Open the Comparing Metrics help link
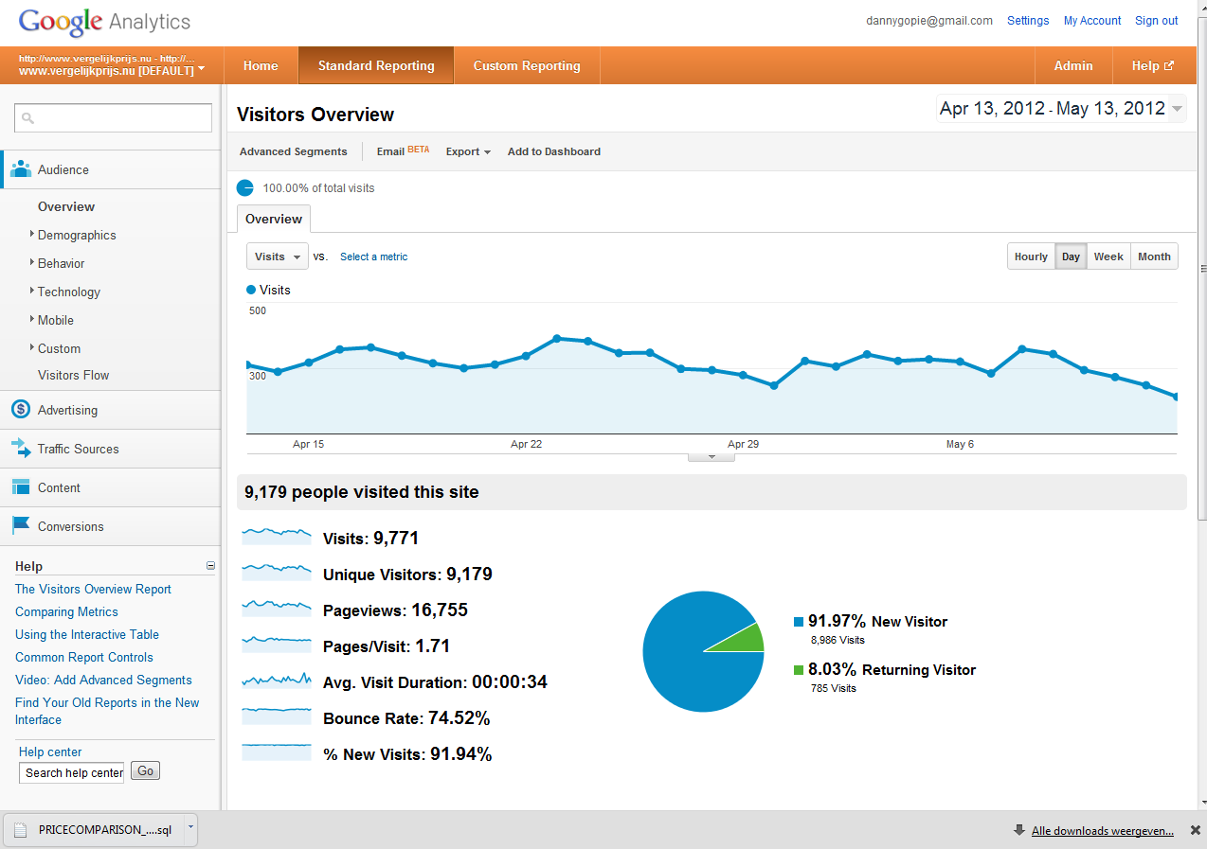The height and width of the screenshot is (849, 1207). pos(66,611)
